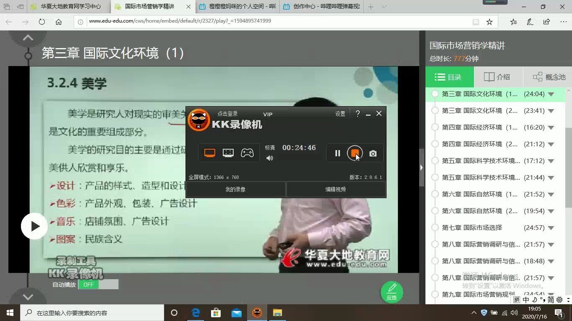Share this page icon
Viewport: 572px width, 321px height.
546,22
